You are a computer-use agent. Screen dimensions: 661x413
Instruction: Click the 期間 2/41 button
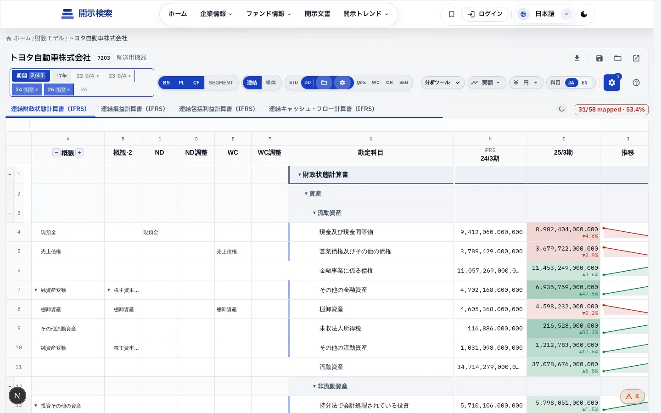30,76
